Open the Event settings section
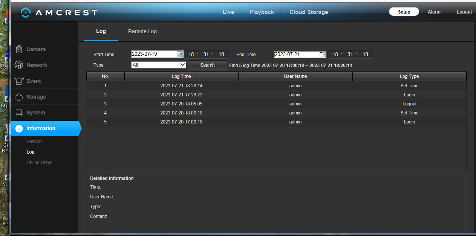The height and width of the screenshot is (236, 476). [x=45, y=81]
